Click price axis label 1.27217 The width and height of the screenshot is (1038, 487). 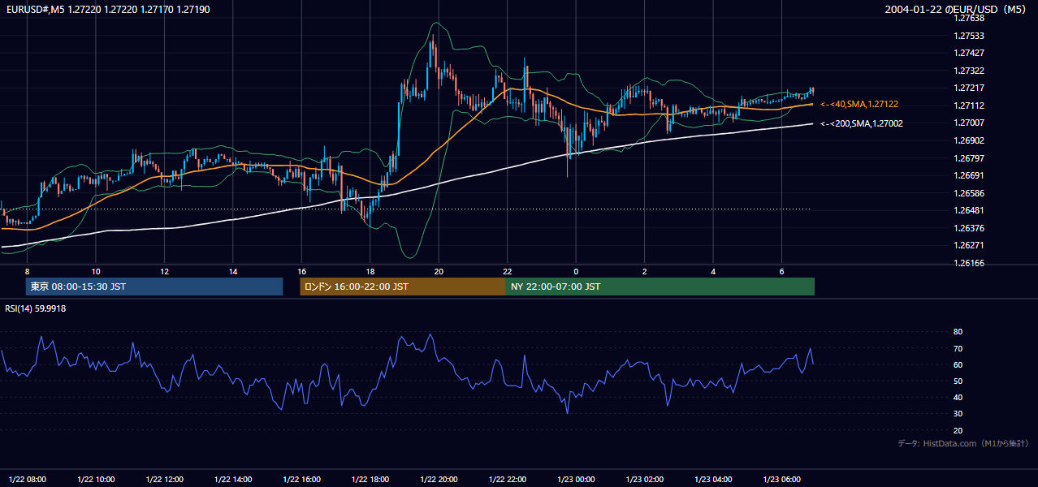(x=969, y=88)
